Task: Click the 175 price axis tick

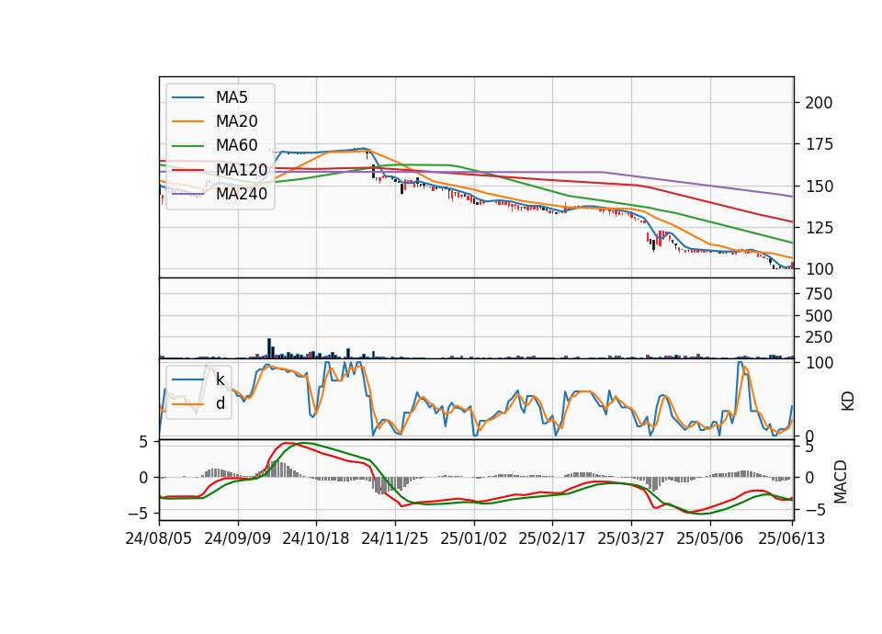Action: pyautogui.click(x=819, y=144)
